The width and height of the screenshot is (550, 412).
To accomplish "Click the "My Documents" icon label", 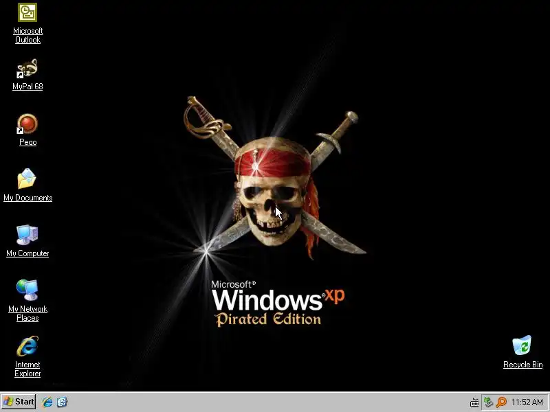I will coord(28,198).
